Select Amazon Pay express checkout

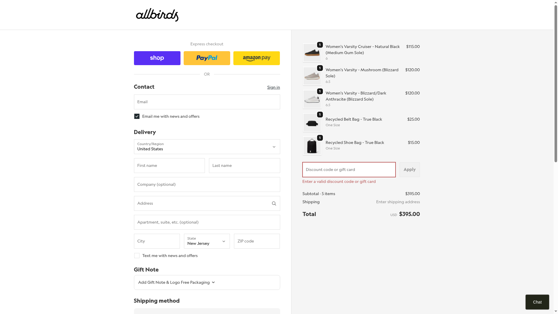(x=256, y=58)
